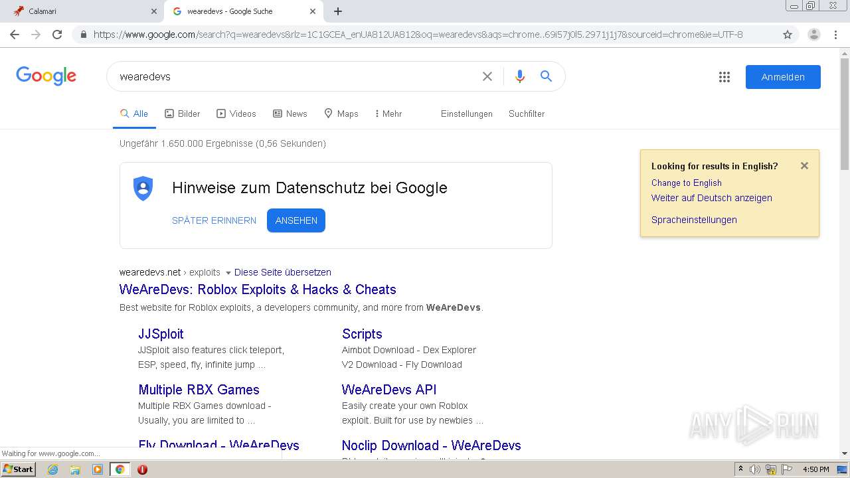The width and height of the screenshot is (850, 478).
Task: Click the Anmelden sign-in button
Action: pyautogui.click(x=783, y=77)
